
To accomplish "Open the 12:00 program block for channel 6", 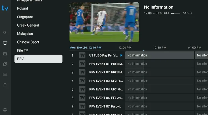I will point(159,98).
